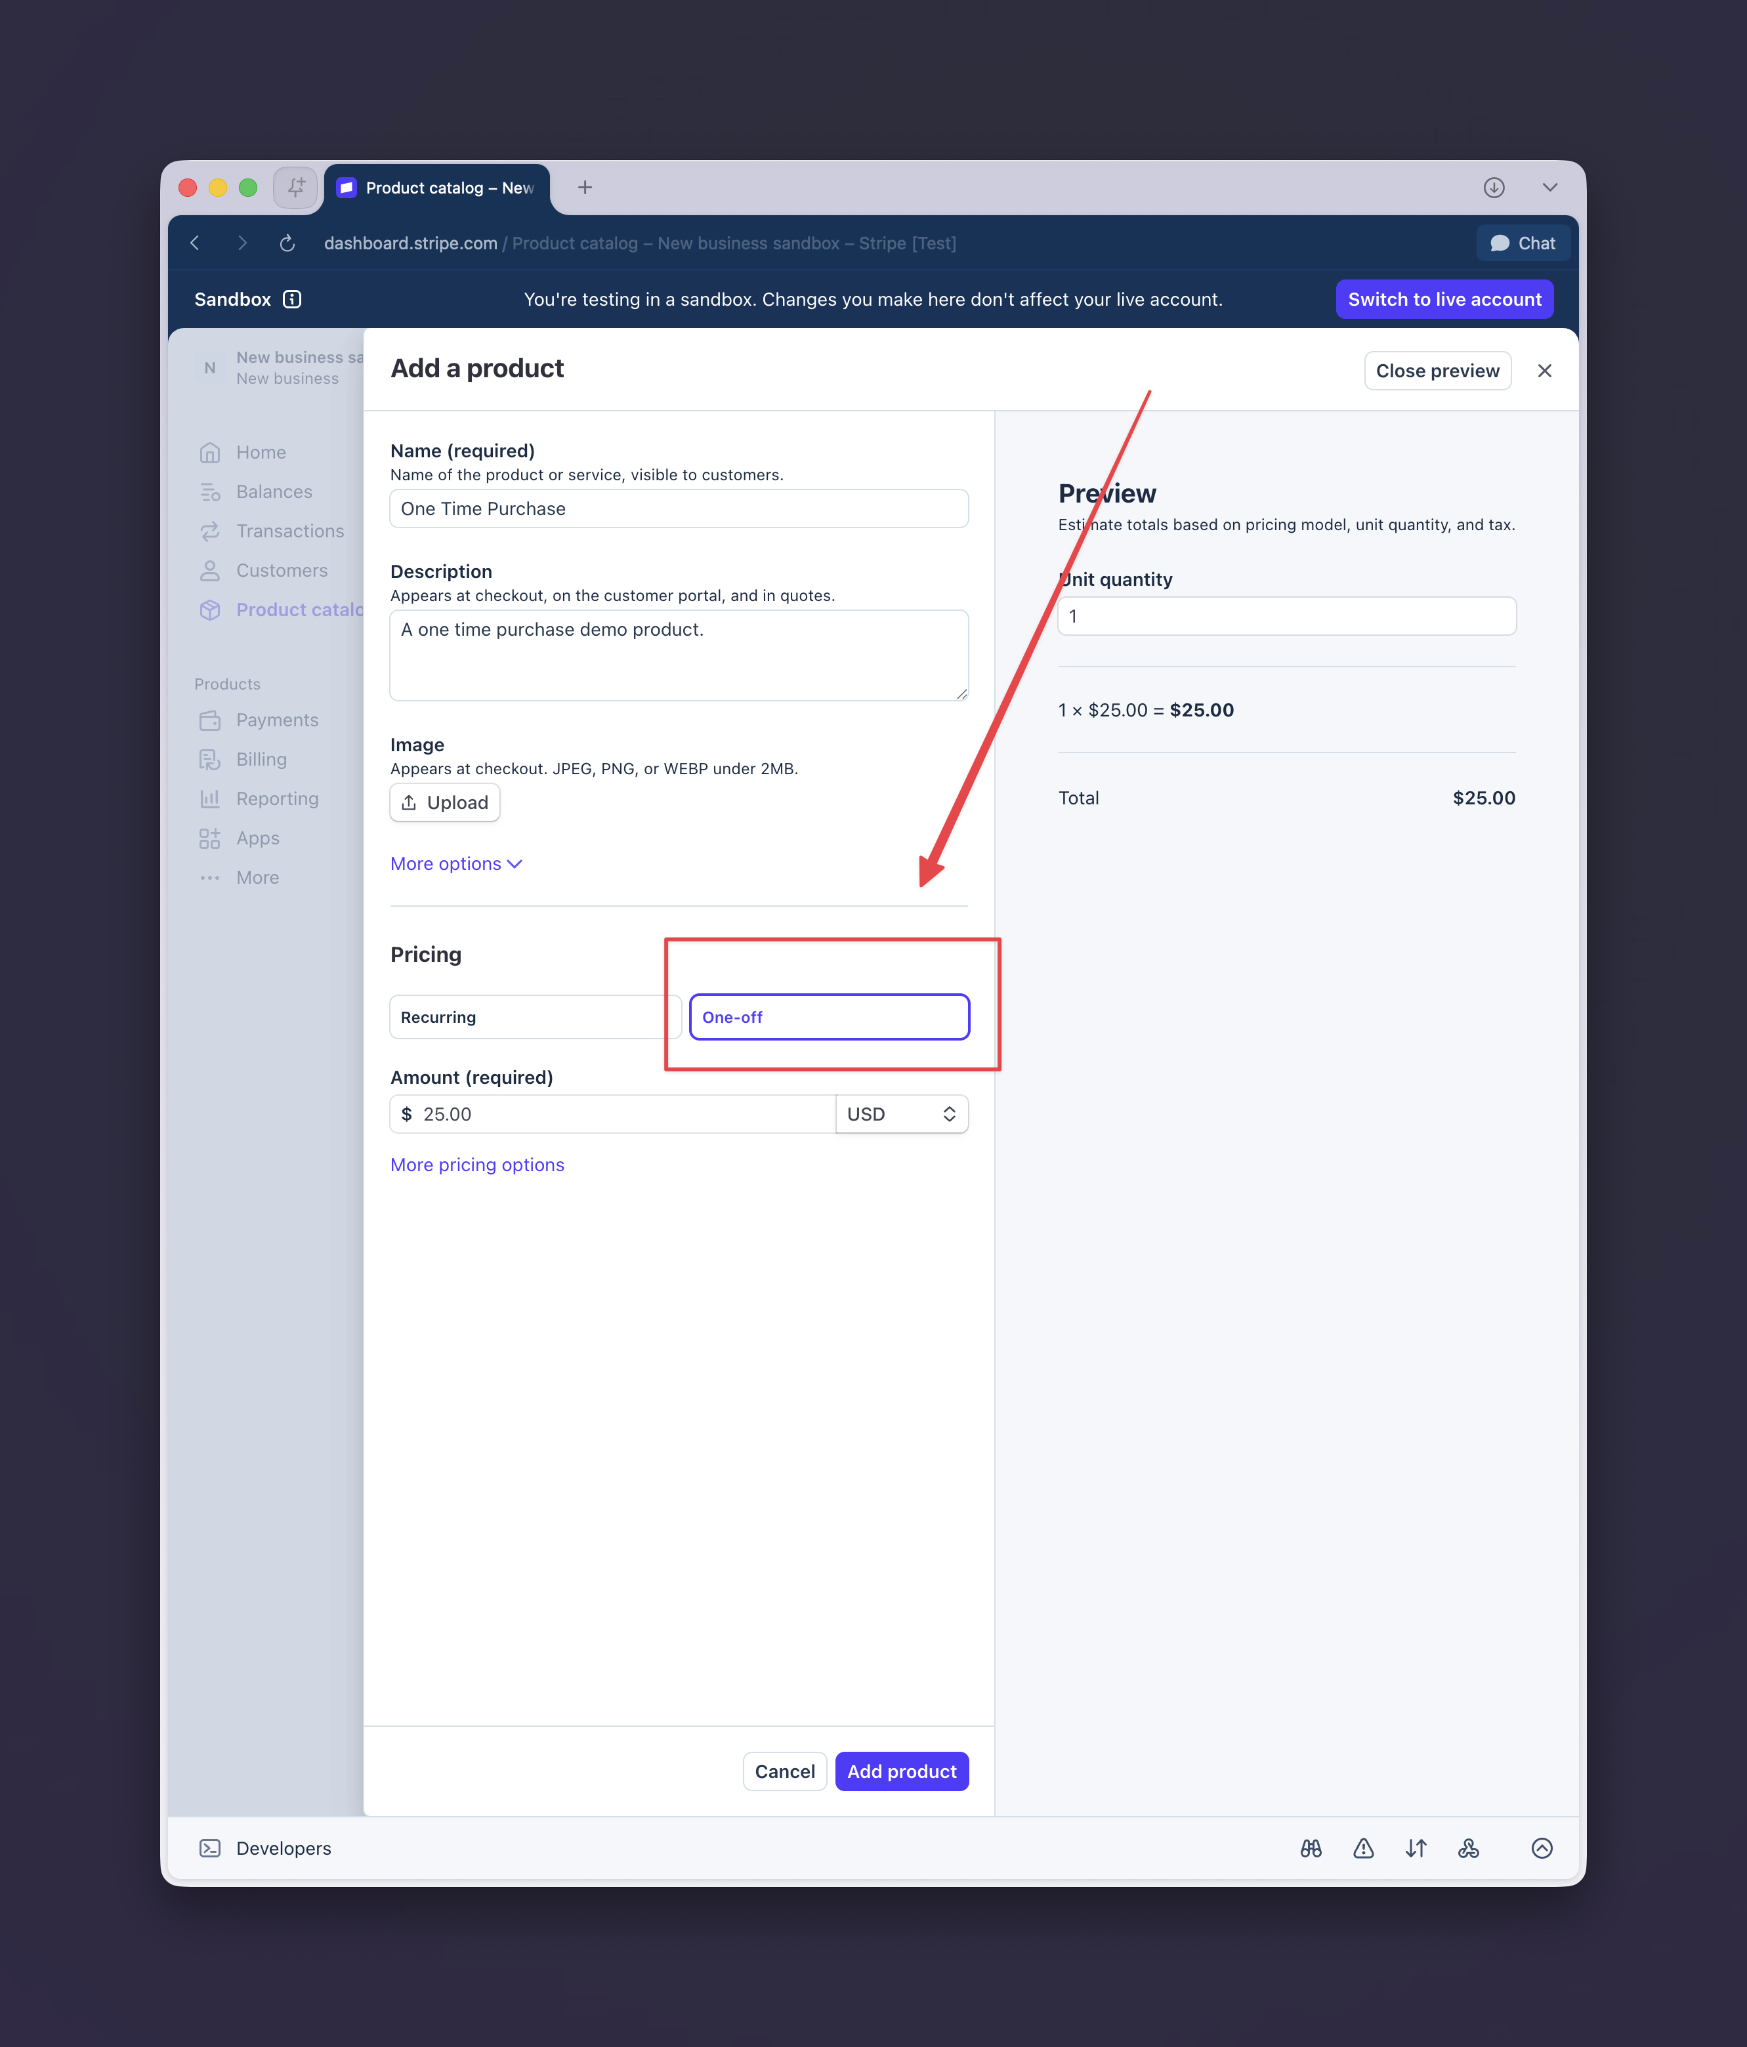Open the Developers terminal icon
Viewport: 1747px width, 2047px height.
[x=209, y=1848]
